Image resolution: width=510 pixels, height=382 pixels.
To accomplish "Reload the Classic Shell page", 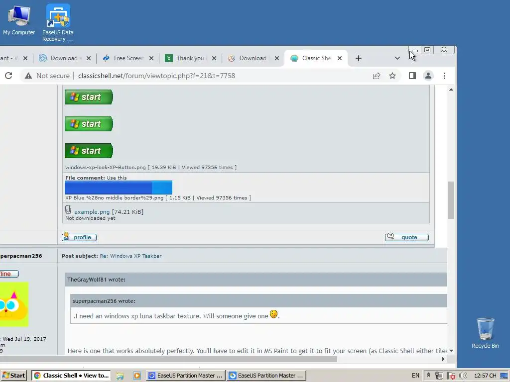I will (8, 76).
